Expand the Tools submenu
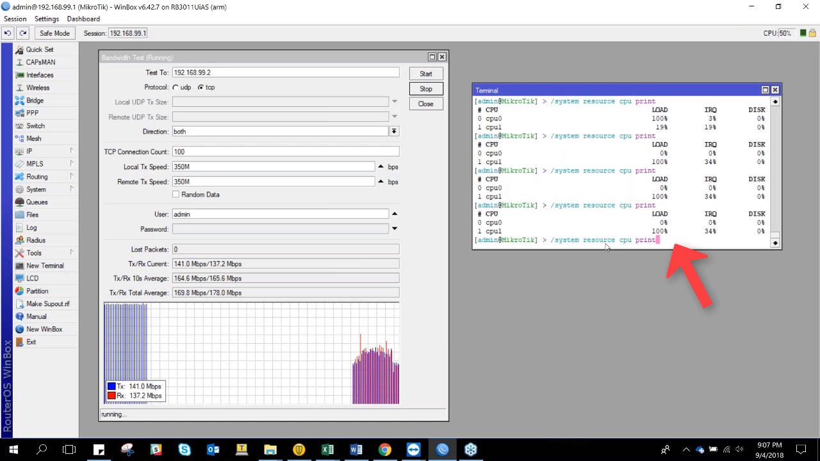Image resolution: width=820 pixels, height=461 pixels. [x=72, y=253]
